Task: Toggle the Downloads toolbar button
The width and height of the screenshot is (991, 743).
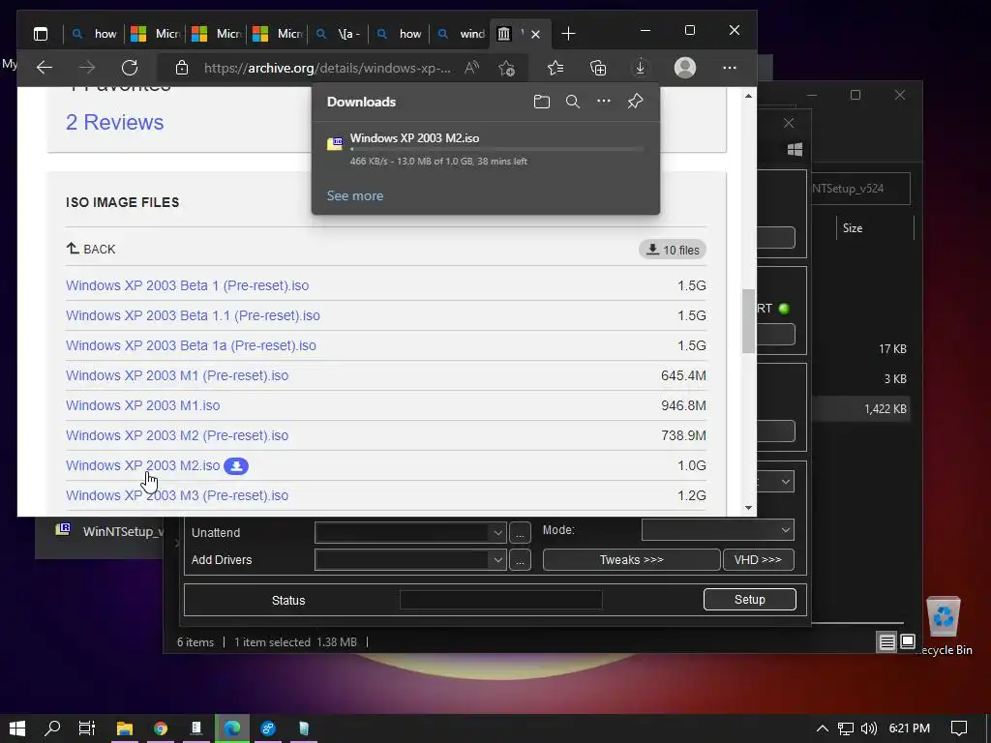Action: click(x=641, y=68)
